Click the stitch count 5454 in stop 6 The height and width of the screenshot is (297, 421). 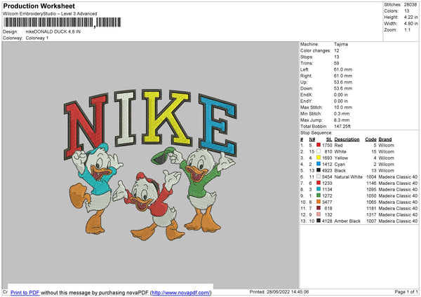point(327,177)
